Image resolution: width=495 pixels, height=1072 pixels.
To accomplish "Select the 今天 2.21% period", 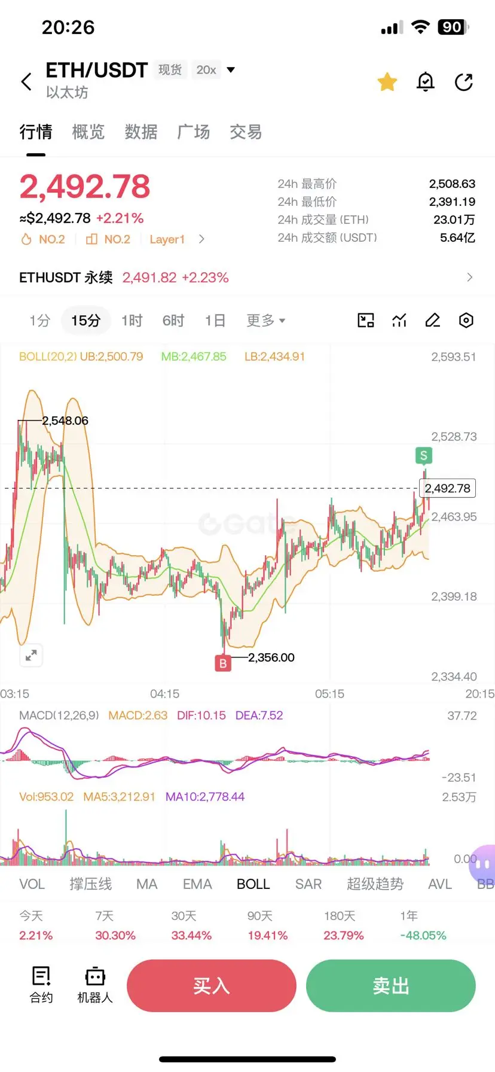I will tap(36, 925).
